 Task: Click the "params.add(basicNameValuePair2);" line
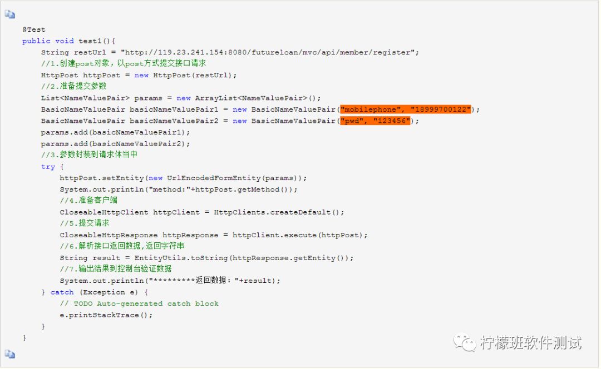(115, 144)
